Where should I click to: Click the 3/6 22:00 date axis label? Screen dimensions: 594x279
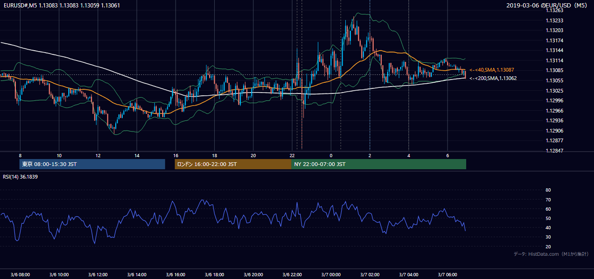tap(292, 275)
